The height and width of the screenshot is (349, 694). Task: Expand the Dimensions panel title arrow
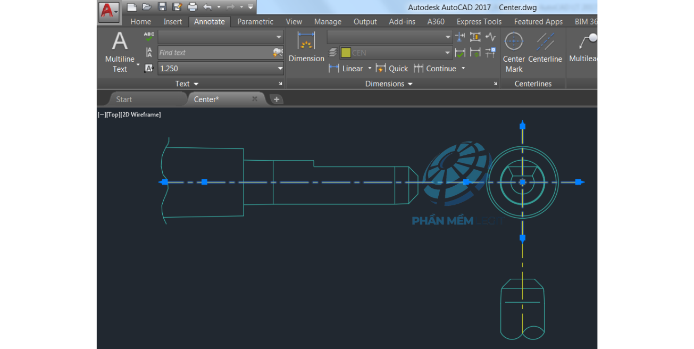tap(410, 84)
